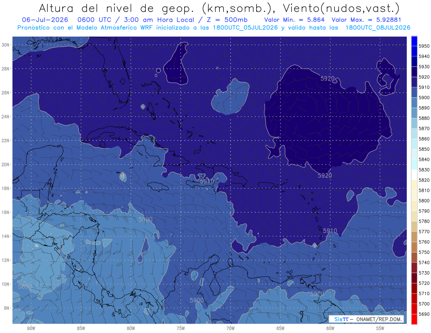This screenshot has height=333, width=431.
Task: Click colorbar label '5770'
Action: point(424,232)
